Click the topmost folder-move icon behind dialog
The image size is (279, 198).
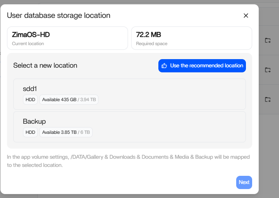click(268, 40)
